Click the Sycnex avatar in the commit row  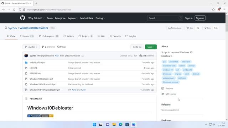pyautogui.click(x=26, y=55)
